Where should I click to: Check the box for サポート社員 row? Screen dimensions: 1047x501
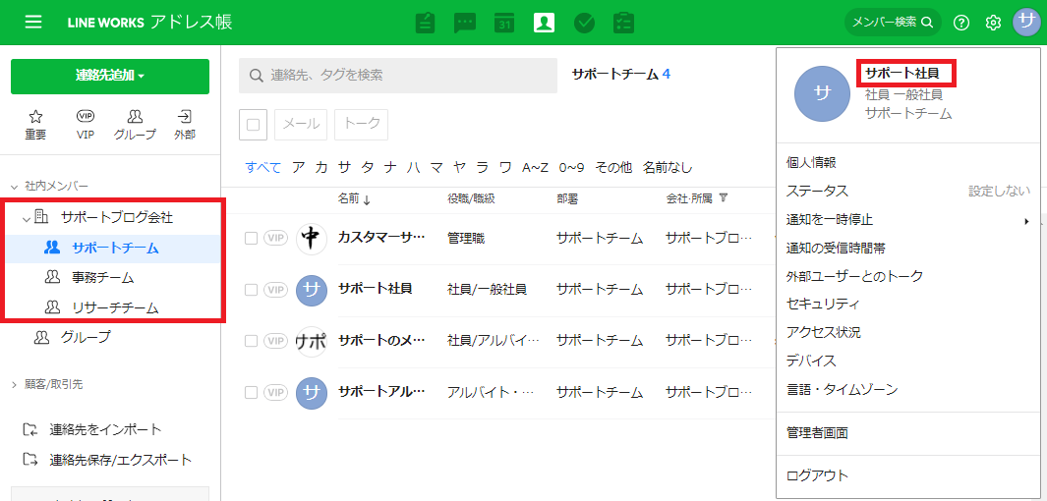click(x=252, y=290)
